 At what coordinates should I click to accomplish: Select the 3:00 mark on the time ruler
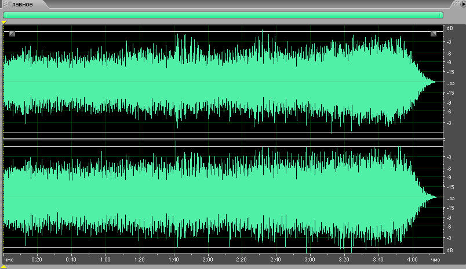310,259
